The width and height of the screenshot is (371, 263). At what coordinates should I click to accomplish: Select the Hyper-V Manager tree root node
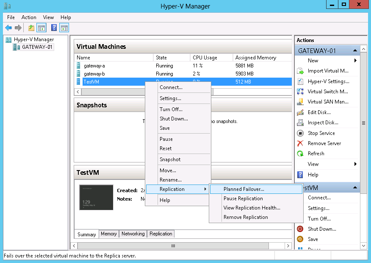[x=34, y=39]
